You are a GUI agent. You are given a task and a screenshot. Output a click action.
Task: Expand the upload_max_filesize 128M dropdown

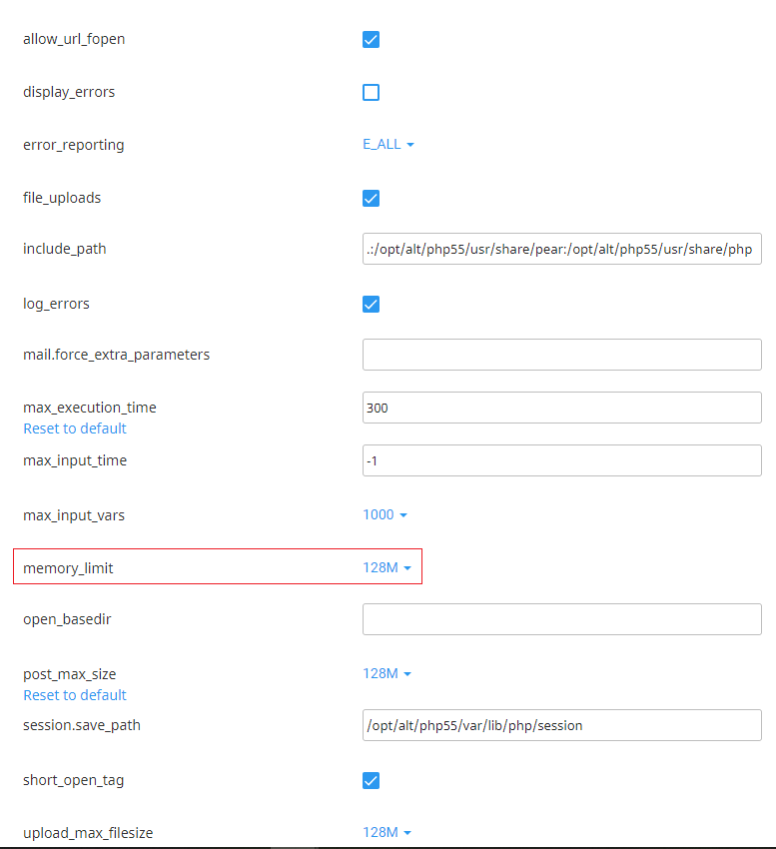(388, 832)
